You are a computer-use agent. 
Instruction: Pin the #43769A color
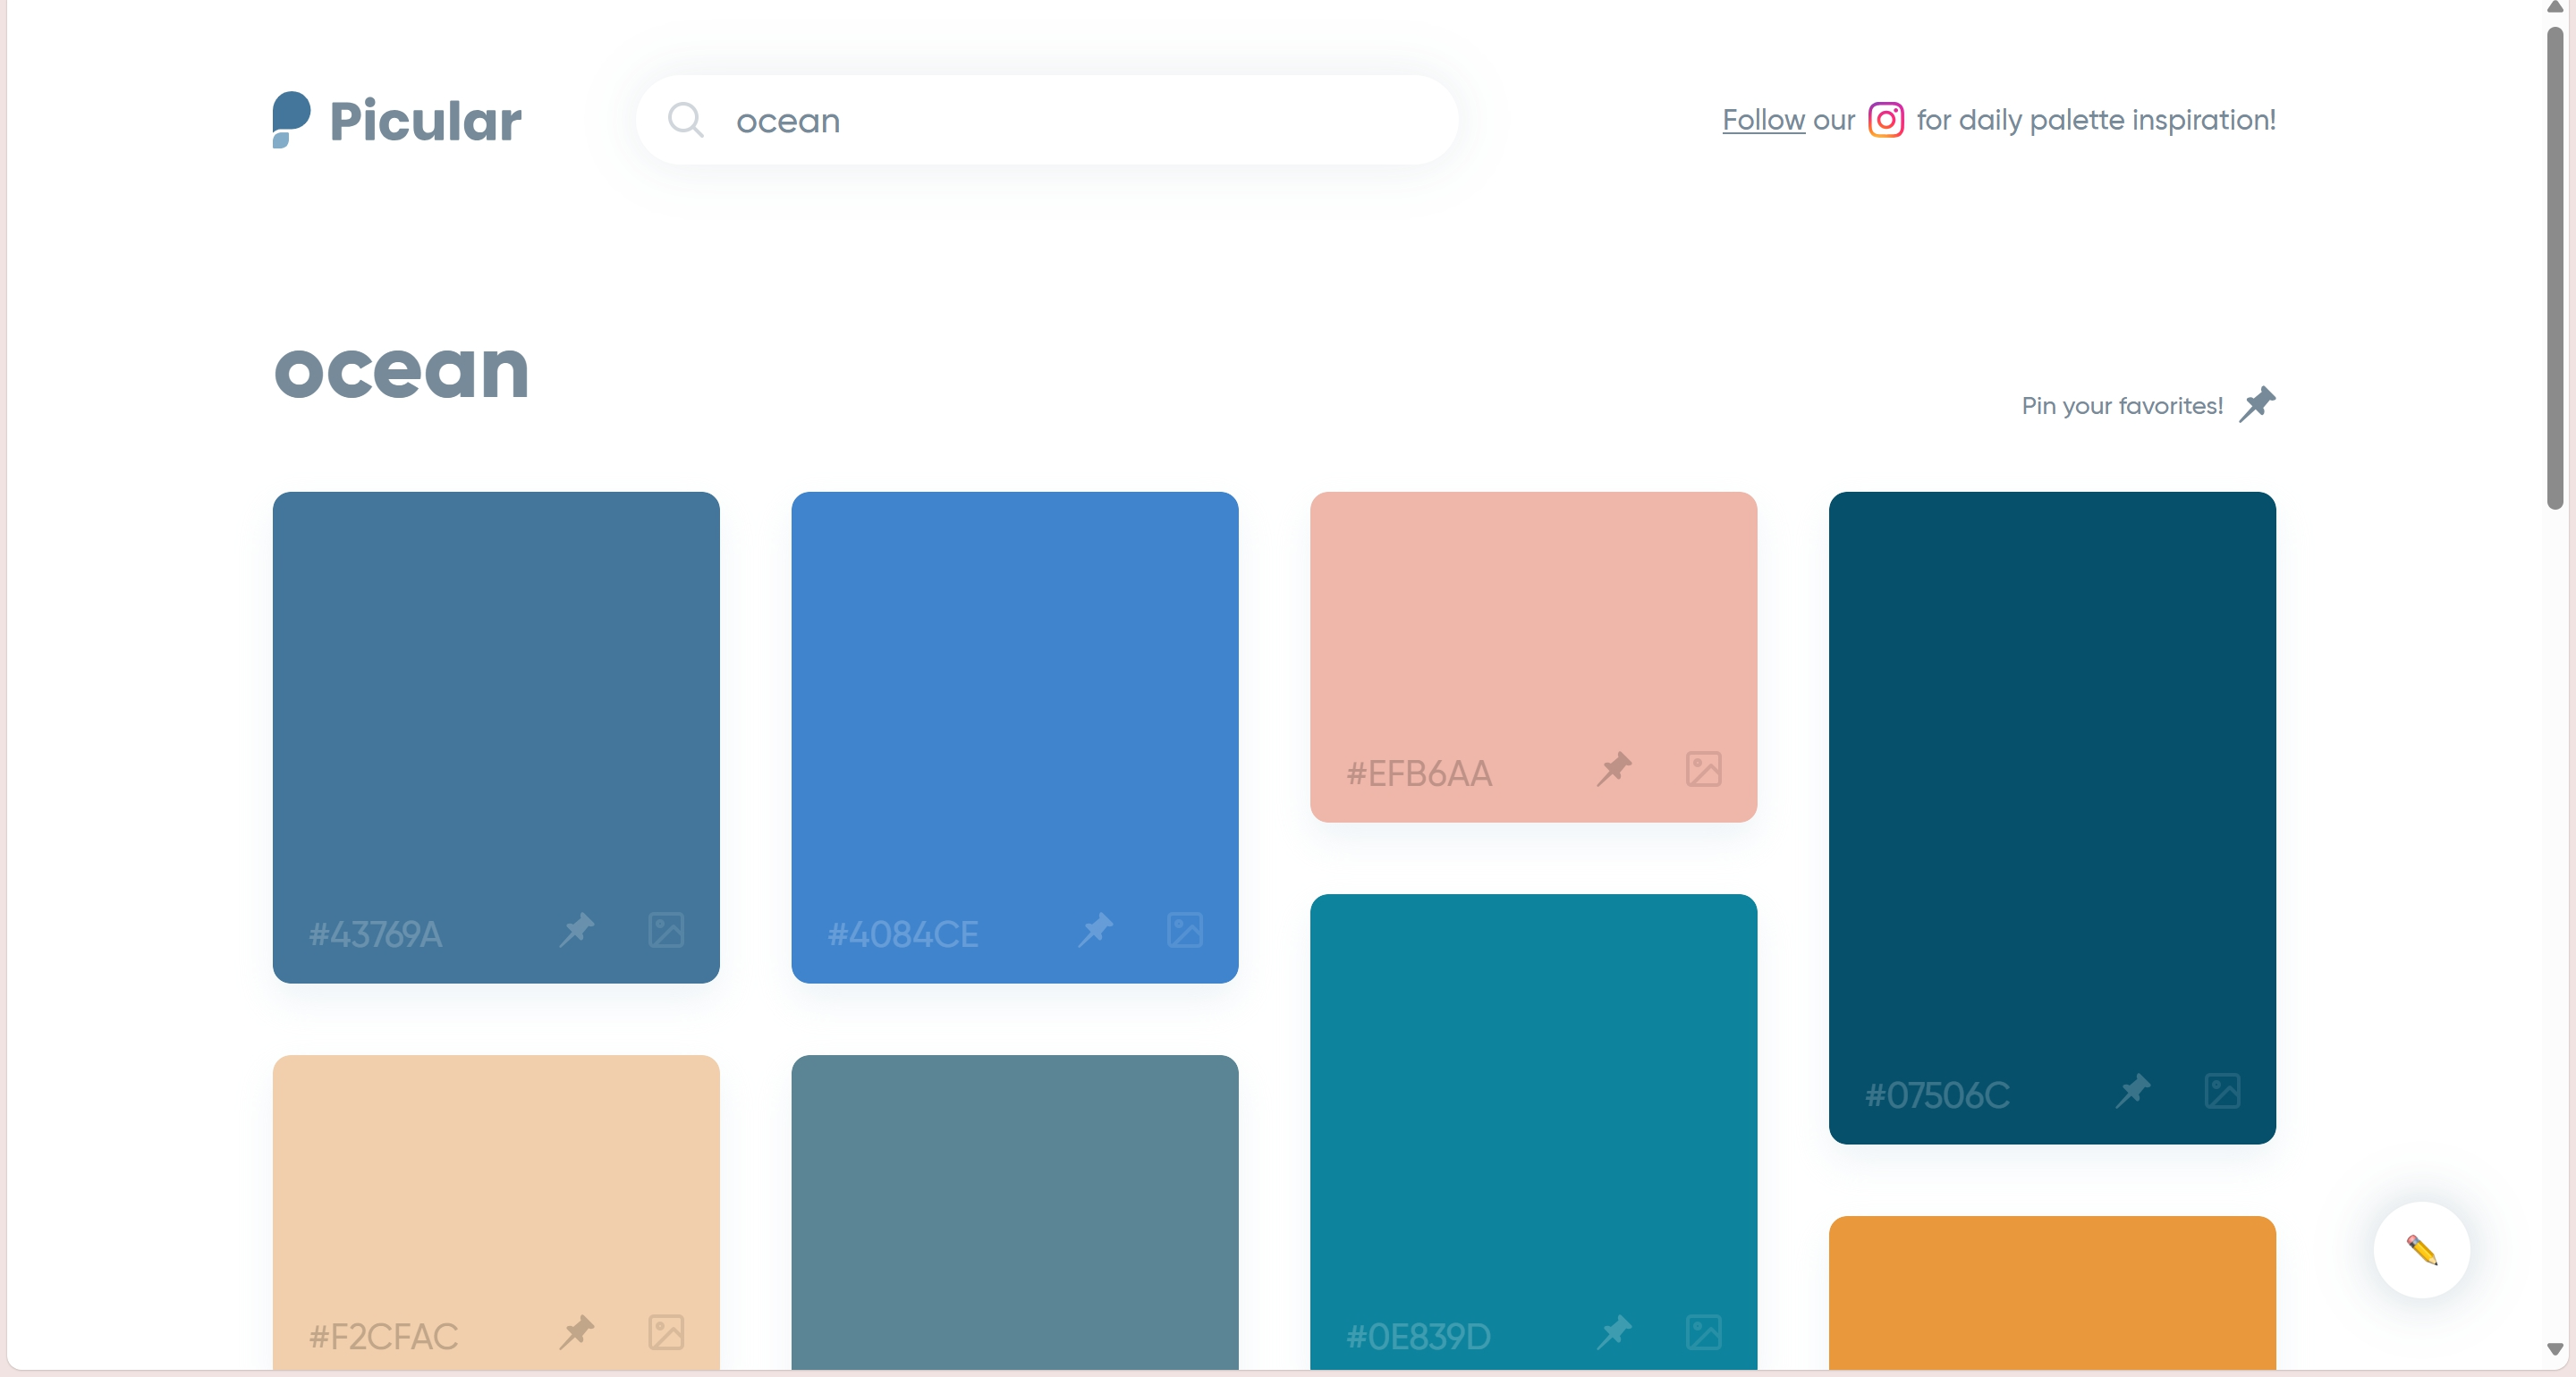click(576, 930)
